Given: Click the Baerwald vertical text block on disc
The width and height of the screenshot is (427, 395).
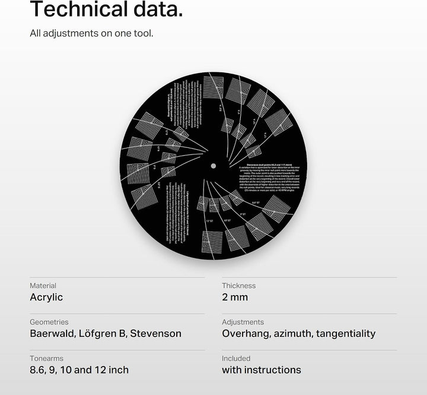Looking at the screenshot, I should pyautogui.click(x=184, y=105).
